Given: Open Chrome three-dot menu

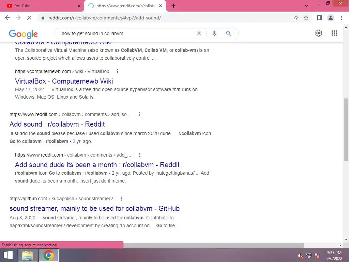Looking at the screenshot, I should 342,18.
